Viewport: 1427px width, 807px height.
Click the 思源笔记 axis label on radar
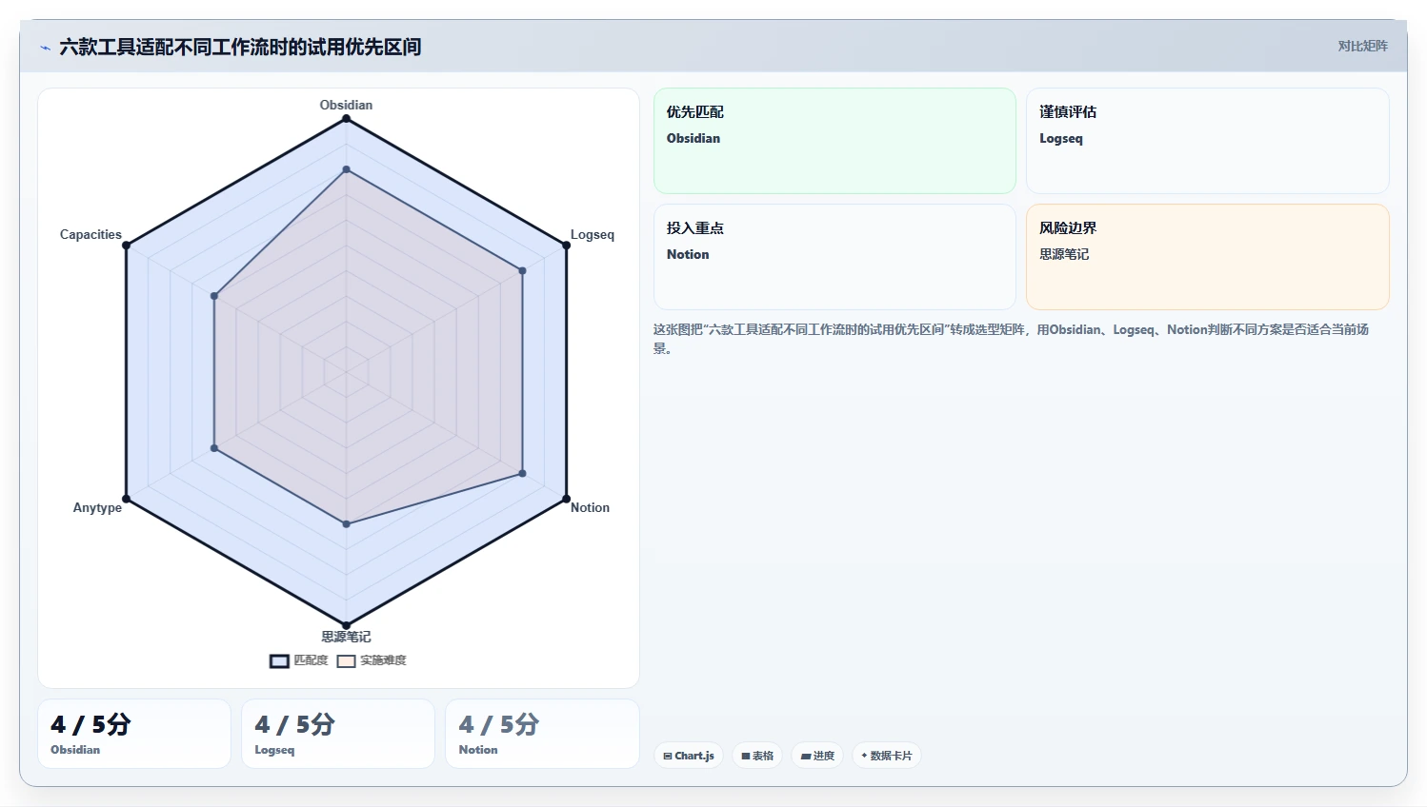click(x=346, y=637)
